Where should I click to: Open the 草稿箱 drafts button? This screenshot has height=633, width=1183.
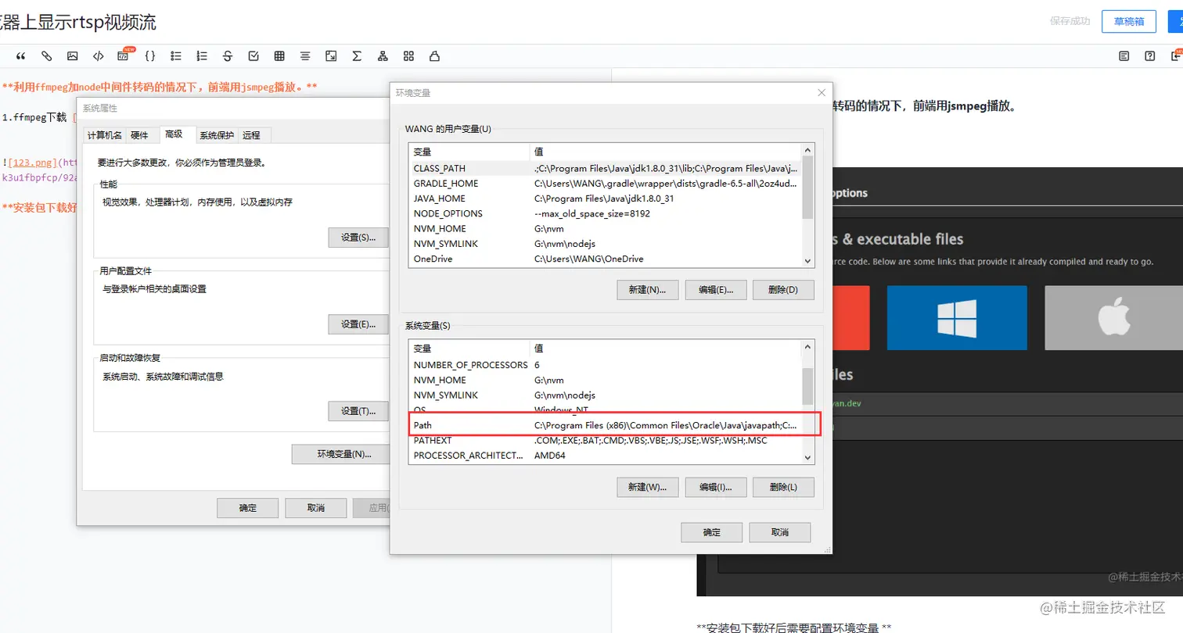tap(1128, 22)
